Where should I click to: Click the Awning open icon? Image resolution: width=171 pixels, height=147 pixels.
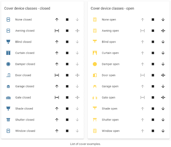click(95, 31)
